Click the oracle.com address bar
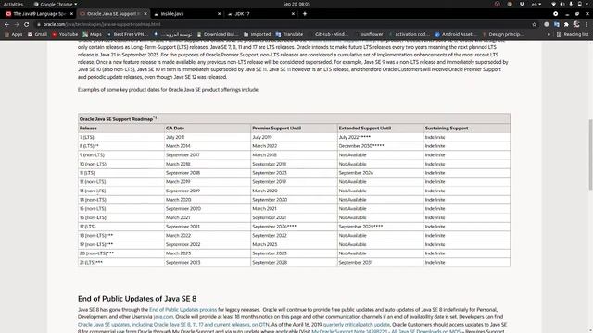 pos(284,24)
